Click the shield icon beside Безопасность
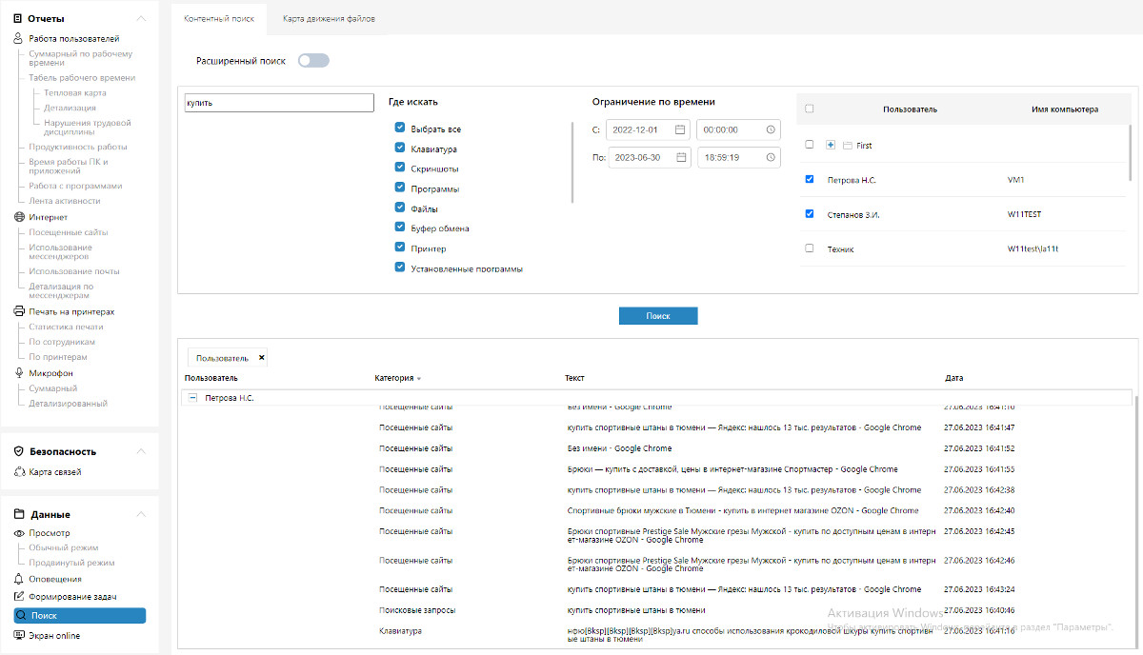This screenshot has width=1143, height=655. click(x=18, y=451)
